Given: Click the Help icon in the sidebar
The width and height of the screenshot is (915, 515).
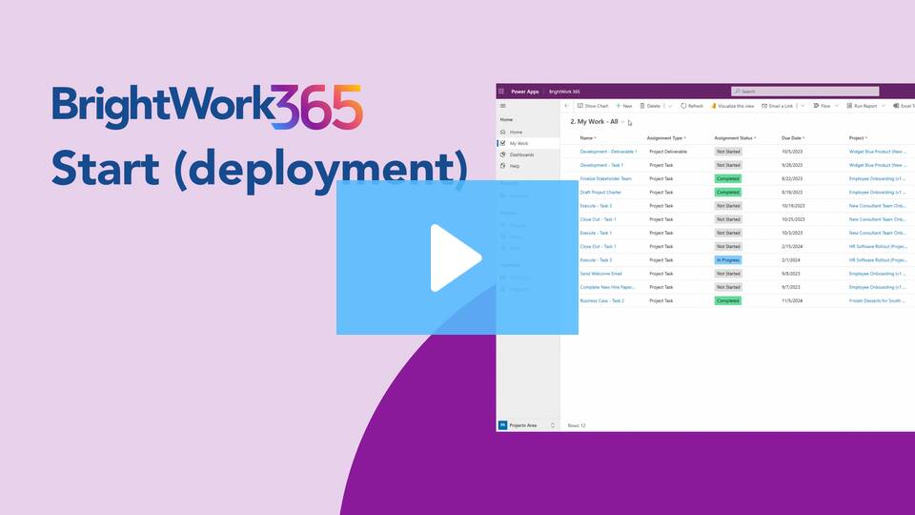Looking at the screenshot, I should pyautogui.click(x=503, y=166).
